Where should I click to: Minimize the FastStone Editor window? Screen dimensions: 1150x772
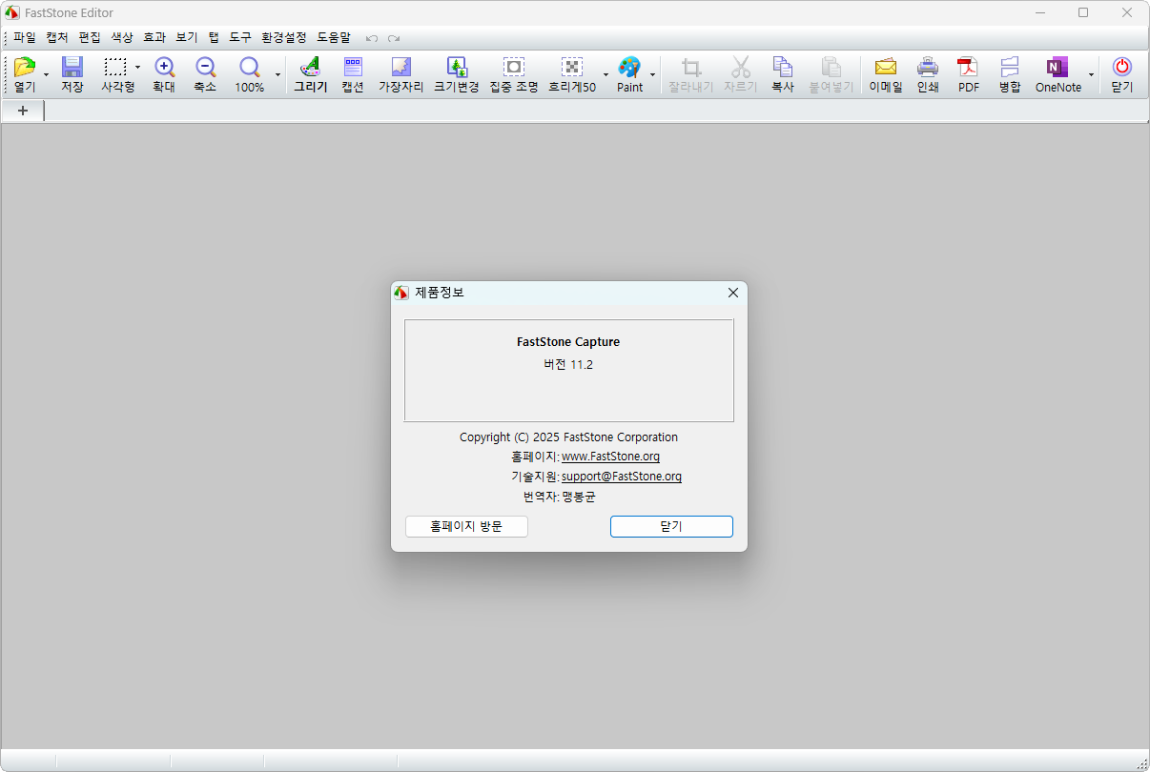coord(1039,12)
